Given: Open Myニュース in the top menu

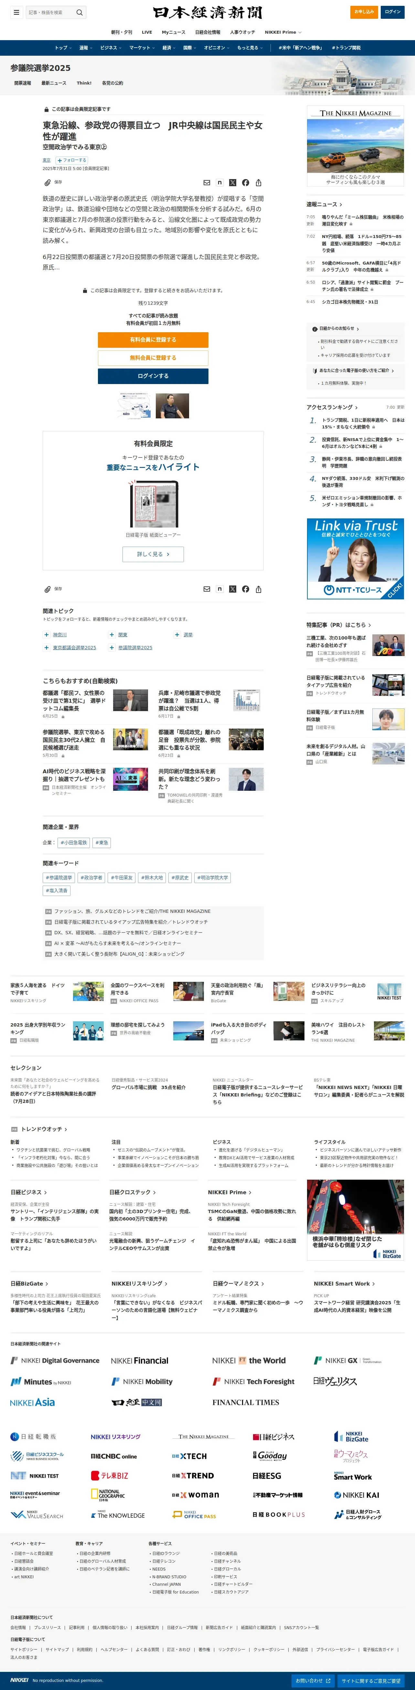Looking at the screenshot, I should coord(174,32).
